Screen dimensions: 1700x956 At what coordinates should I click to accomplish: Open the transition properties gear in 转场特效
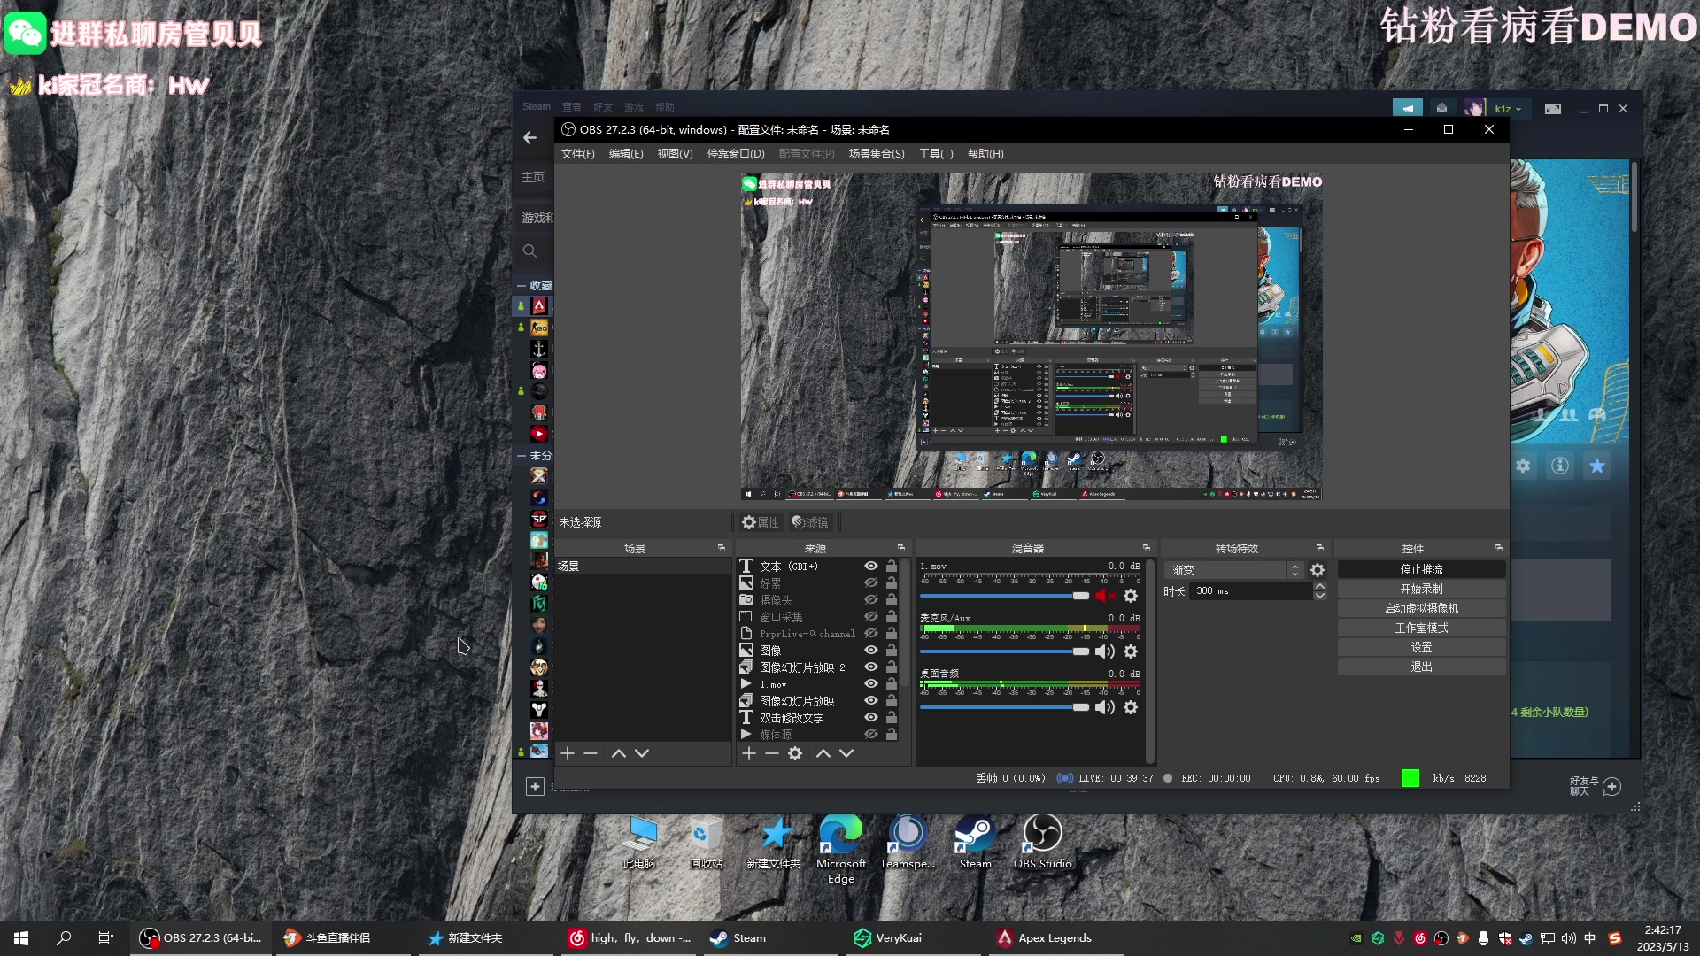point(1317,571)
